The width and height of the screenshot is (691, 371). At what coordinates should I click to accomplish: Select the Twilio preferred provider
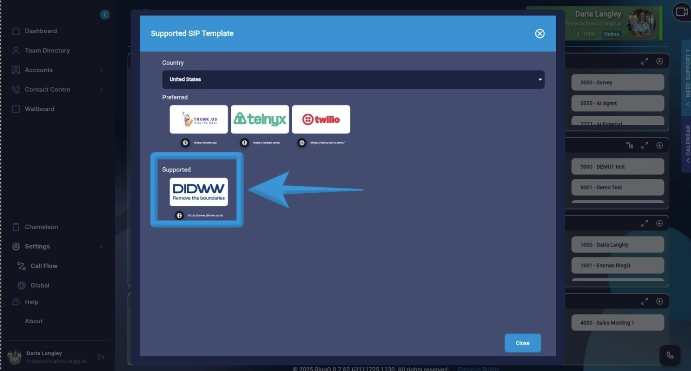coord(321,119)
